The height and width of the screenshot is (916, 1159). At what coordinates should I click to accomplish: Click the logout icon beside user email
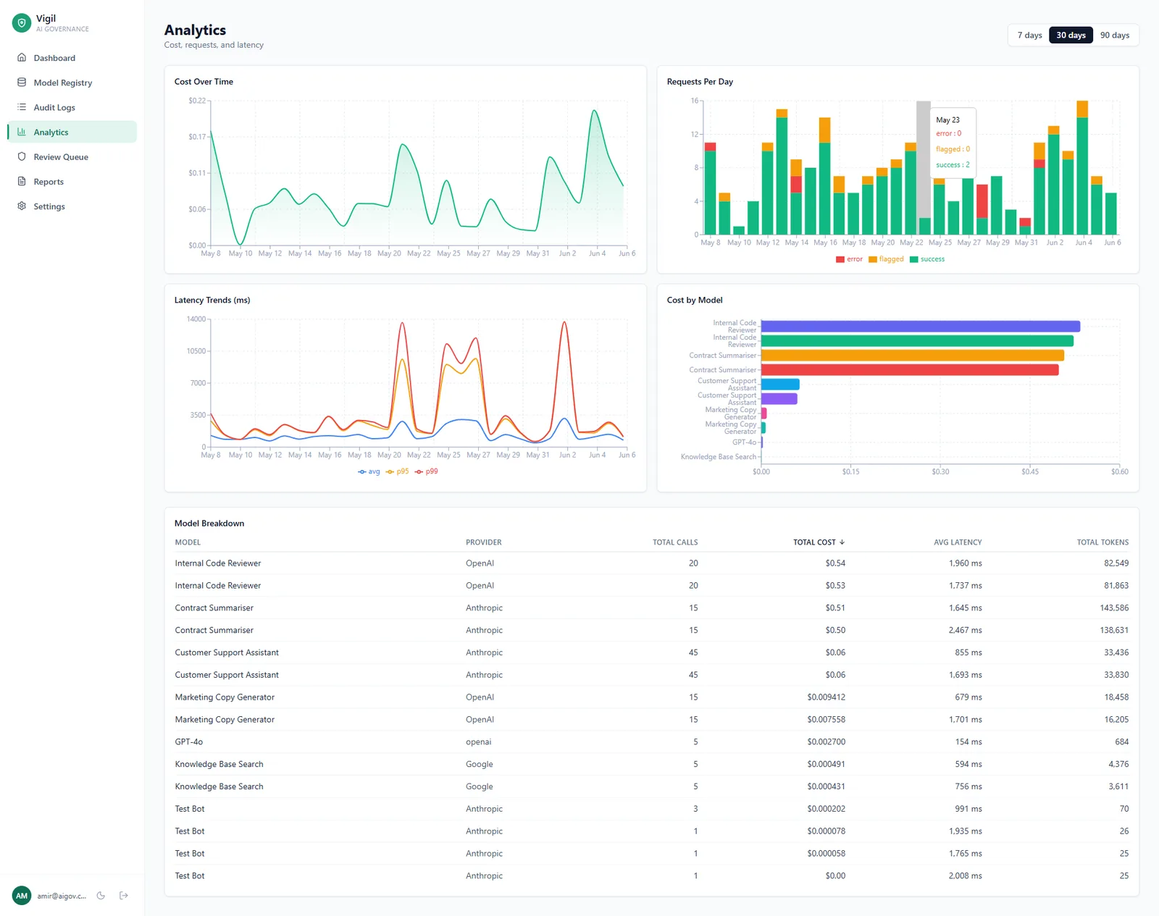[x=124, y=896]
